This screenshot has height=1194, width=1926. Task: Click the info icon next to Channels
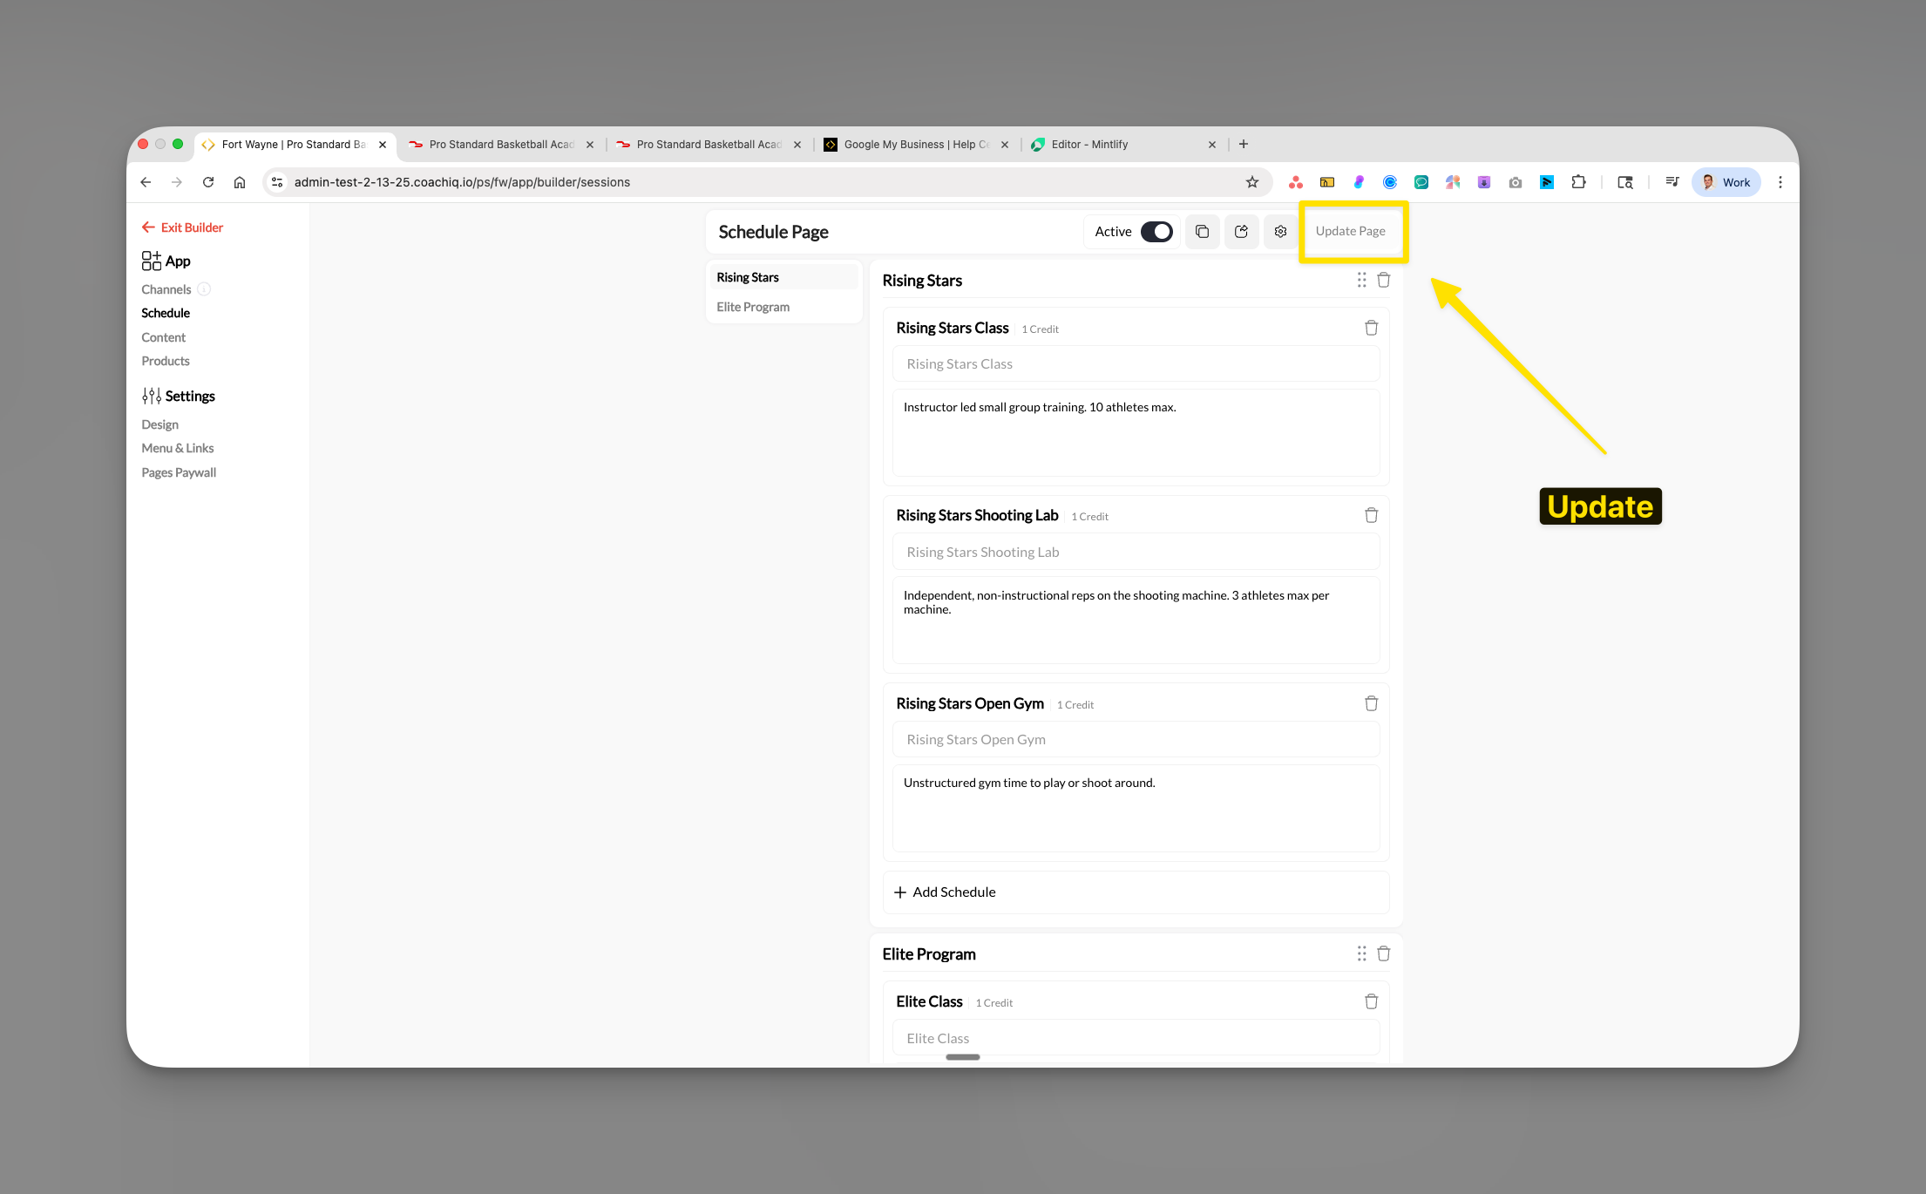(x=204, y=288)
